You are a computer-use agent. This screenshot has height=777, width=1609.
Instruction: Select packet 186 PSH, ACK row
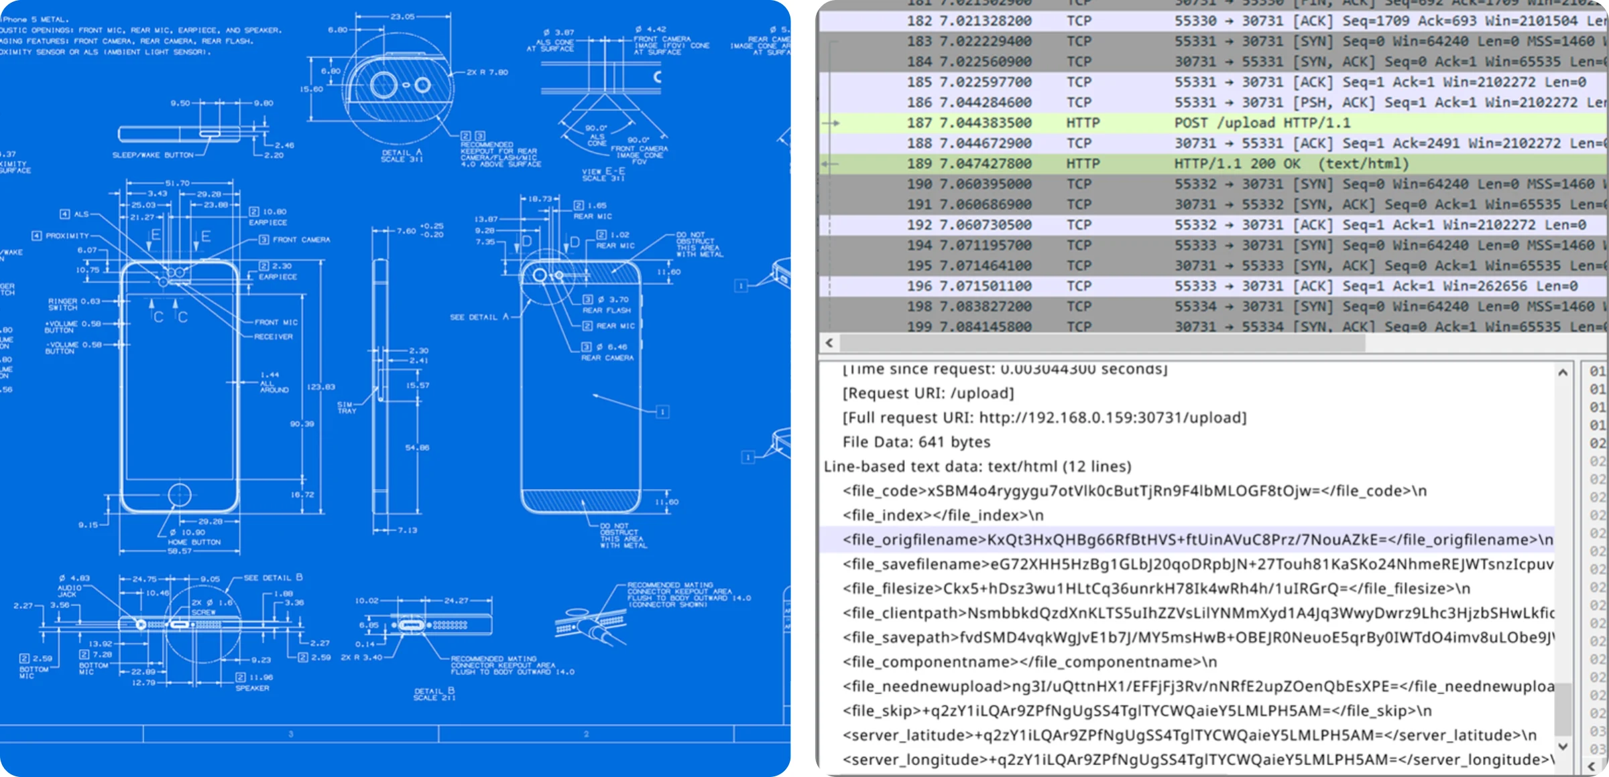tap(1213, 102)
